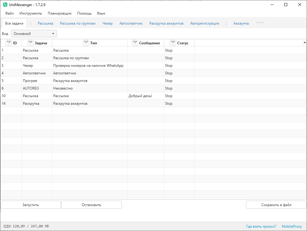
Task: Open the Файл menu
Action: click(x=9, y=13)
